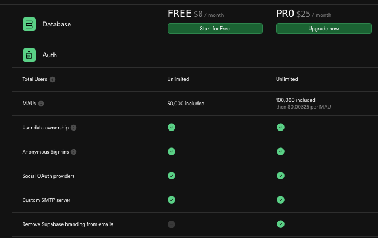Click the 50,000 included value
378x238 pixels.
[x=186, y=104]
